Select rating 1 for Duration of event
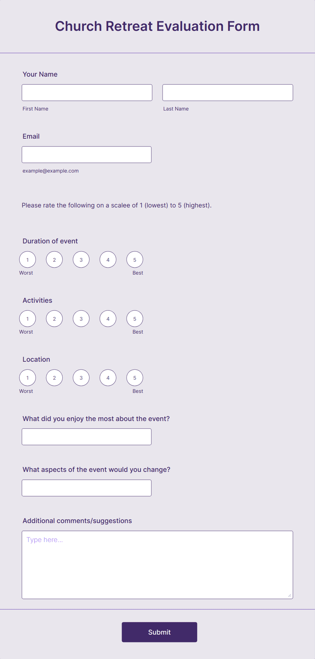The width and height of the screenshot is (315, 659). pos(27,259)
